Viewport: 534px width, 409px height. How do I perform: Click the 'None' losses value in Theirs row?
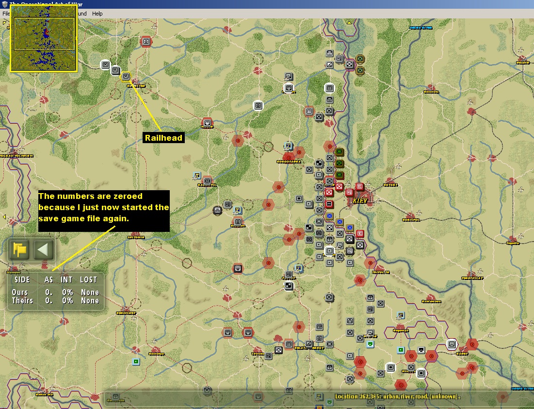pos(90,300)
